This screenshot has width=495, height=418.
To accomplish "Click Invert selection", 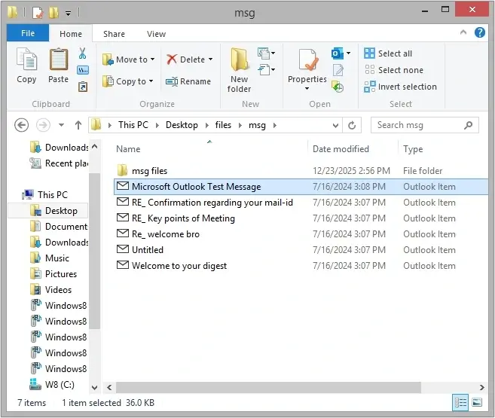I will coord(400,87).
